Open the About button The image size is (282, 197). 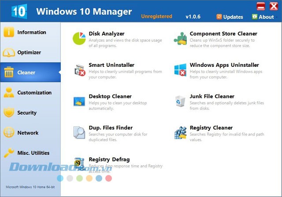263,17
